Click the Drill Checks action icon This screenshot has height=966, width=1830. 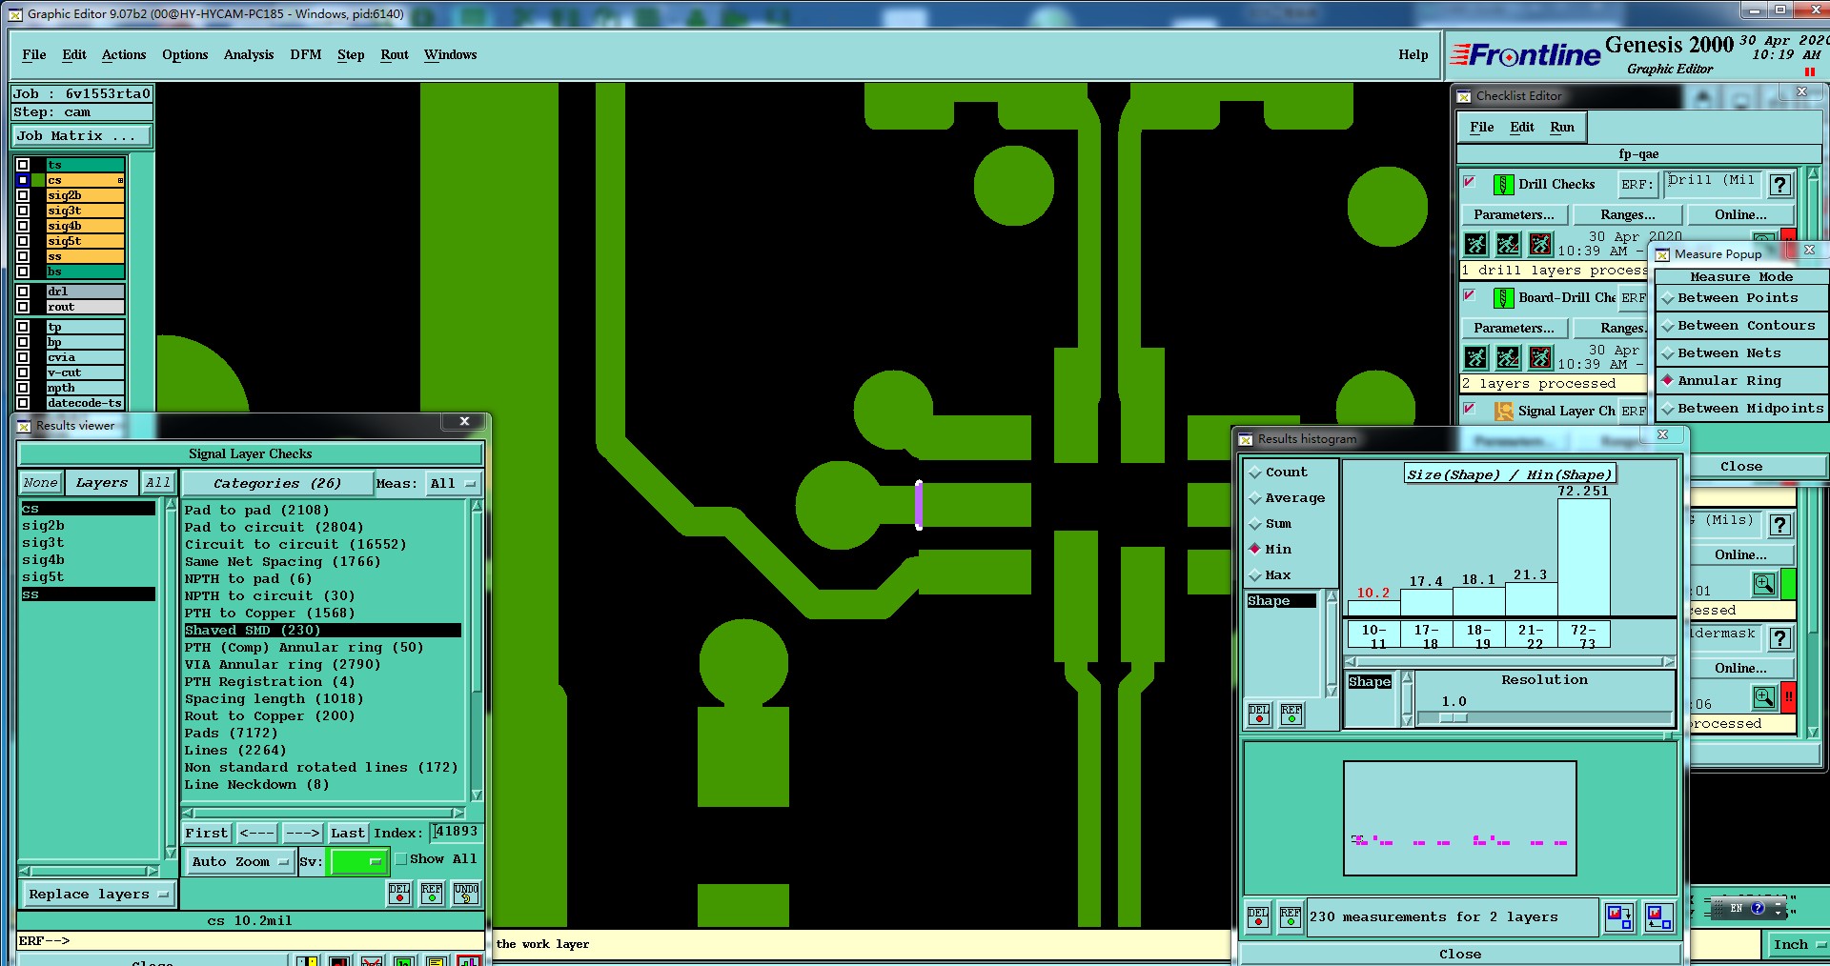coord(1503,184)
